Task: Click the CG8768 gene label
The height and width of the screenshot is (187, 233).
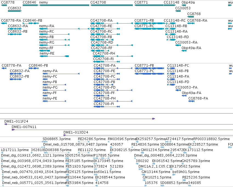Action: [x=194, y=14]
